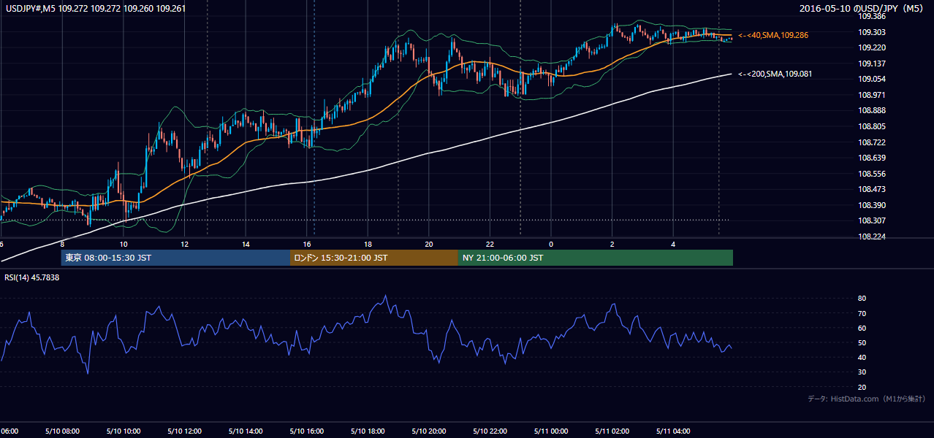Click RSI scale level 70
Viewport: 934px width, 438px height.
pos(862,313)
